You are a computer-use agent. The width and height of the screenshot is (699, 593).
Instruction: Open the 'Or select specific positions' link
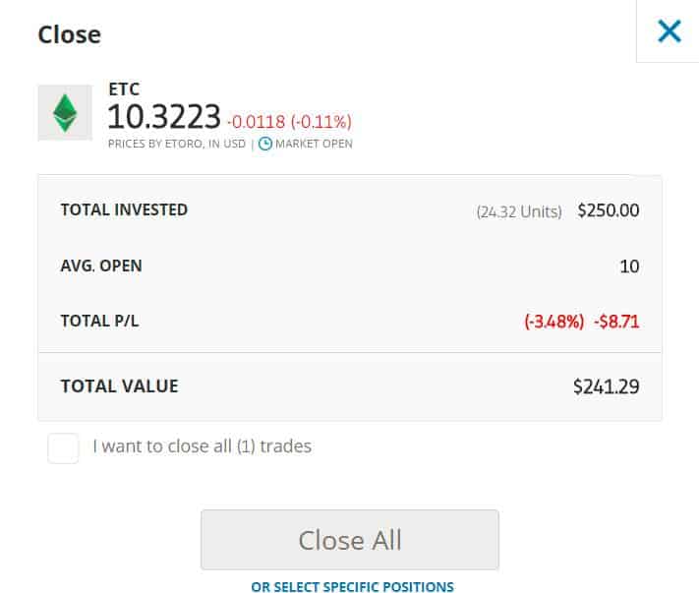(x=352, y=587)
